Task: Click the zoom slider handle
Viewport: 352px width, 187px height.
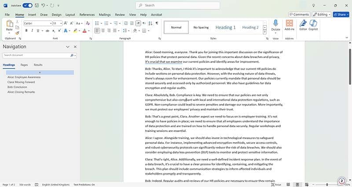Action: 327,184
